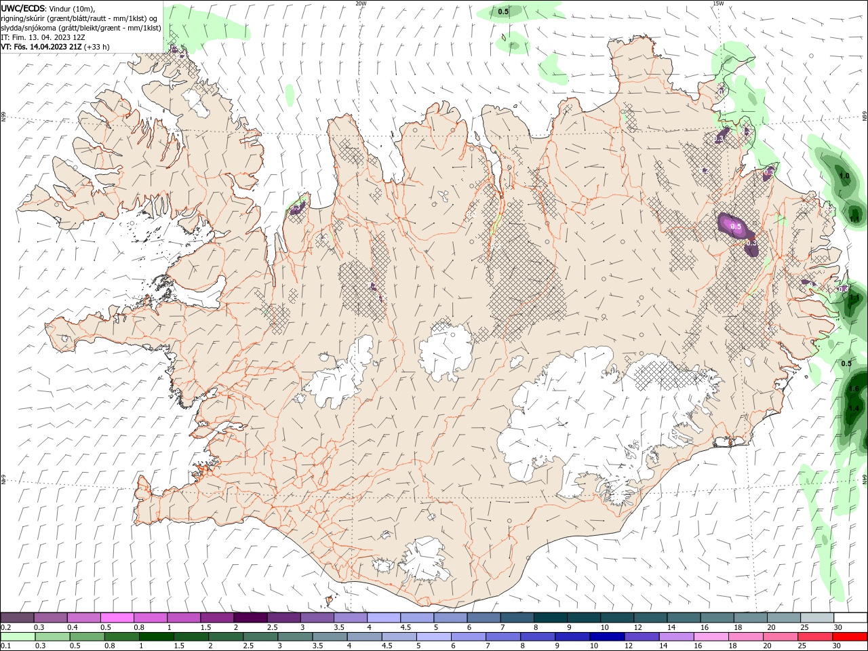Click the '1.0' rain value off the east coast
Screen dimensions: 868x651
coord(844,176)
